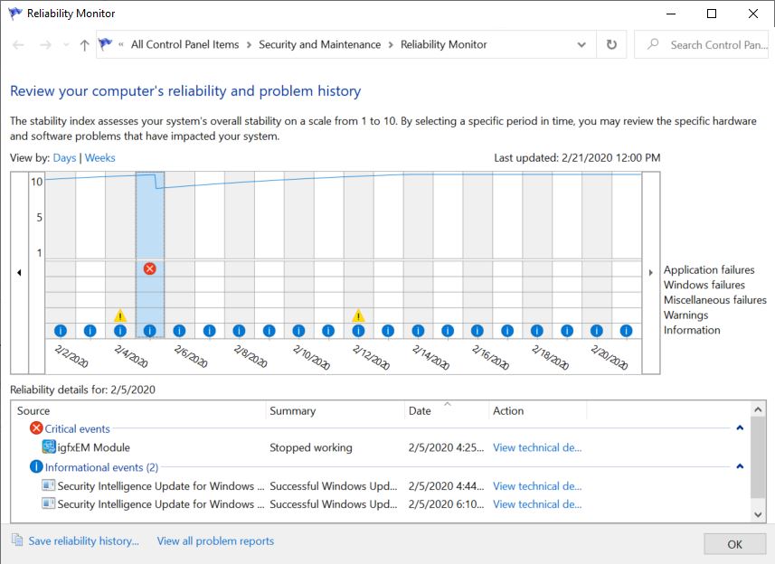Click the information icon for 2/3/2020
The image size is (775, 564).
pyautogui.click(x=90, y=331)
